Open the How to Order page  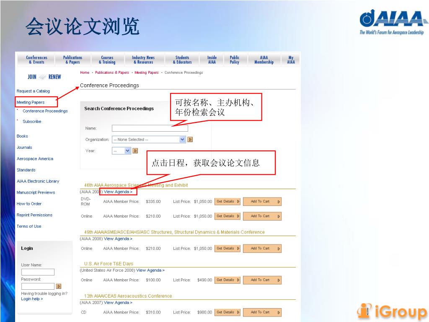pos(29,204)
